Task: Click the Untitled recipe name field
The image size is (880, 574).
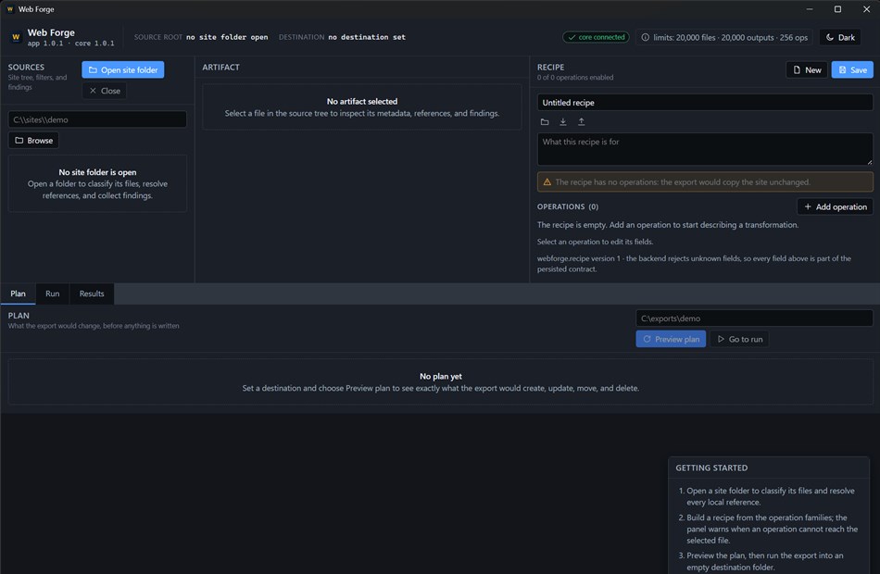Action: (705, 102)
